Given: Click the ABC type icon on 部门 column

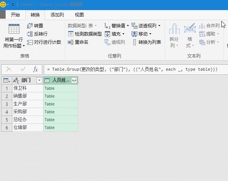Looking at the screenshot, I should pos(16,80).
